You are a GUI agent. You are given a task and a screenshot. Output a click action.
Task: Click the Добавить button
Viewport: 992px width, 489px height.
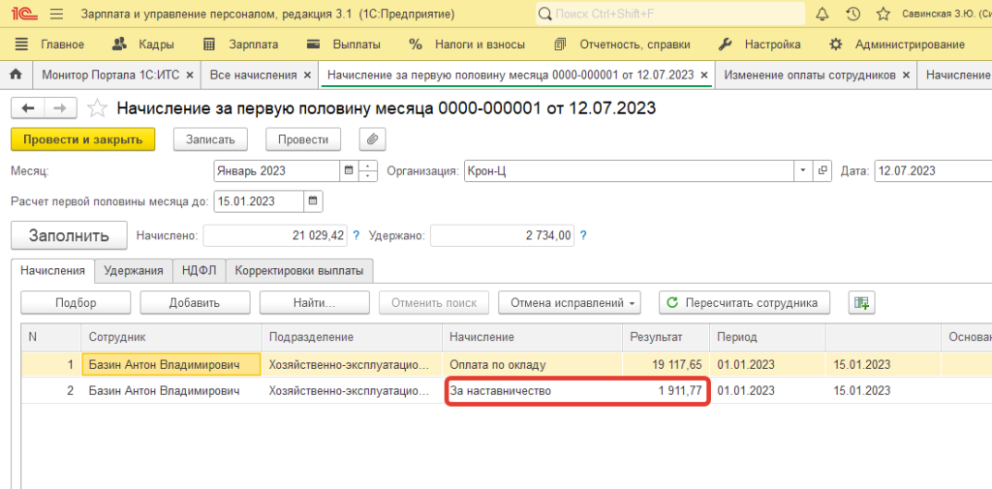tap(195, 302)
